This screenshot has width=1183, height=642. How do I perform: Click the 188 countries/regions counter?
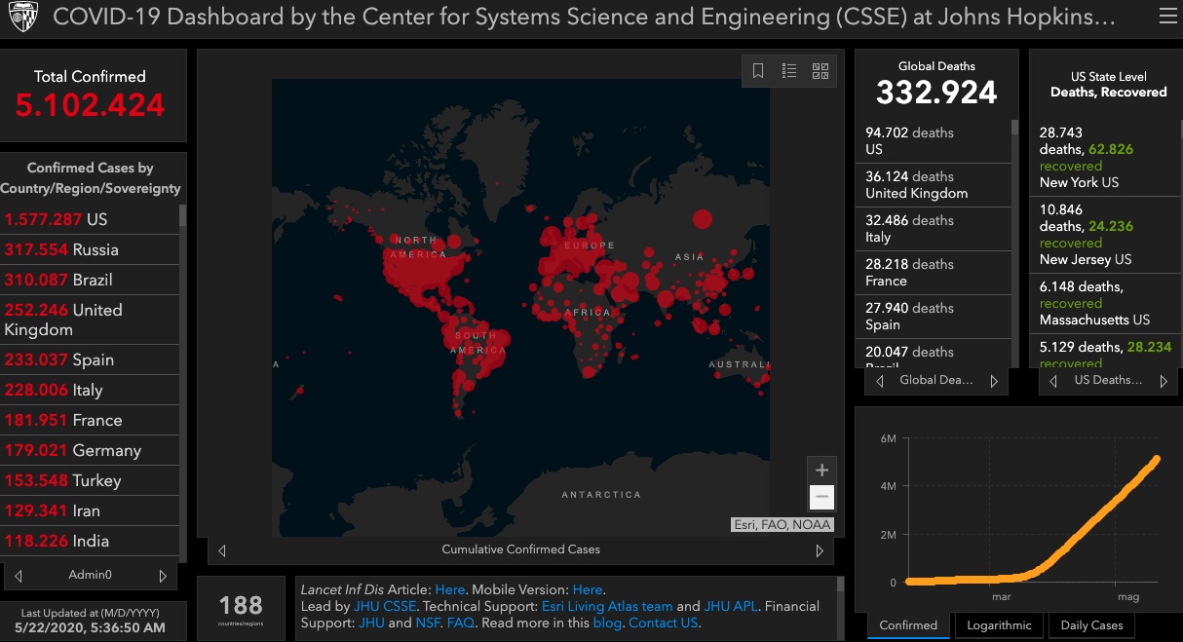pos(241,605)
